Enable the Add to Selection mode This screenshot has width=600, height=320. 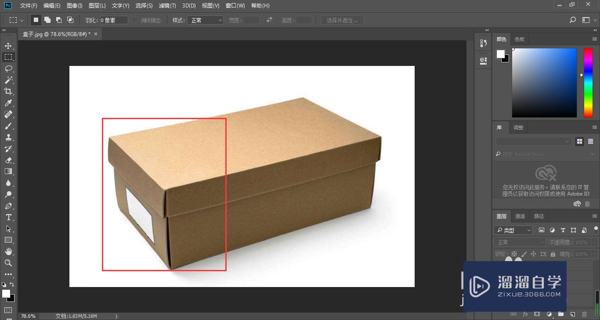click(47, 20)
